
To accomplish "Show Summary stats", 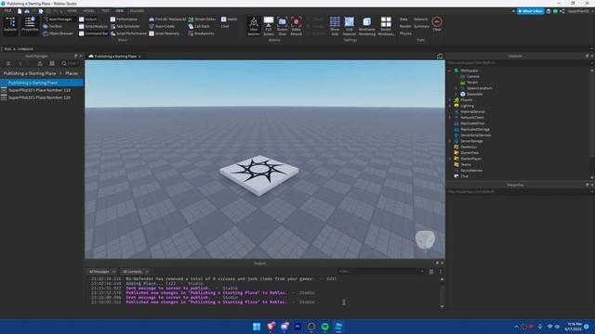I will (x=421, y=26).
